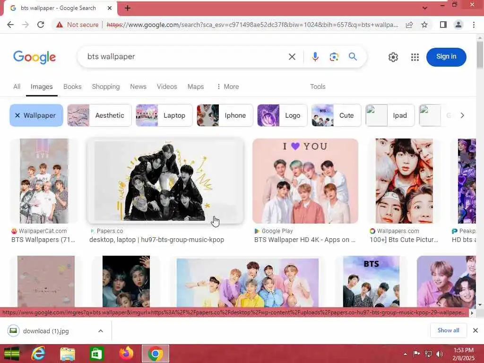Open Google quick settings gear
This screenshot has height=363, width=484.
pos(393,57)
